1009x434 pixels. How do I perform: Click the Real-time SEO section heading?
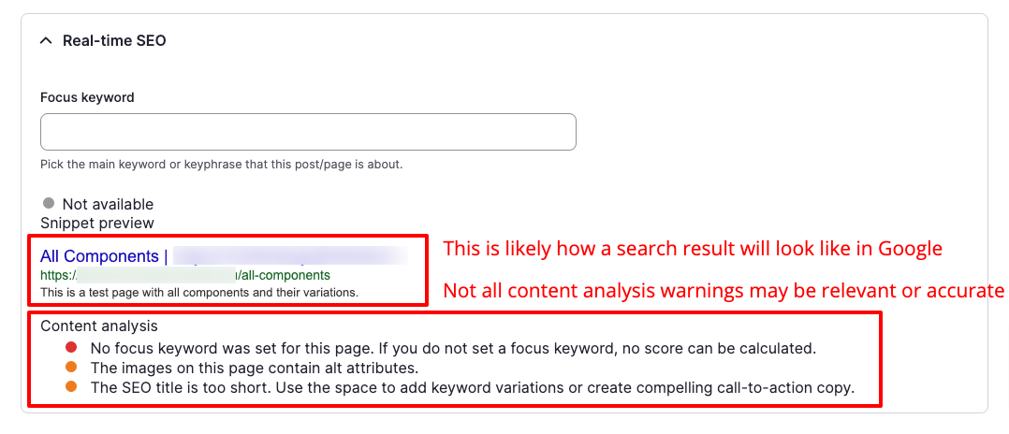click(114, 41)
